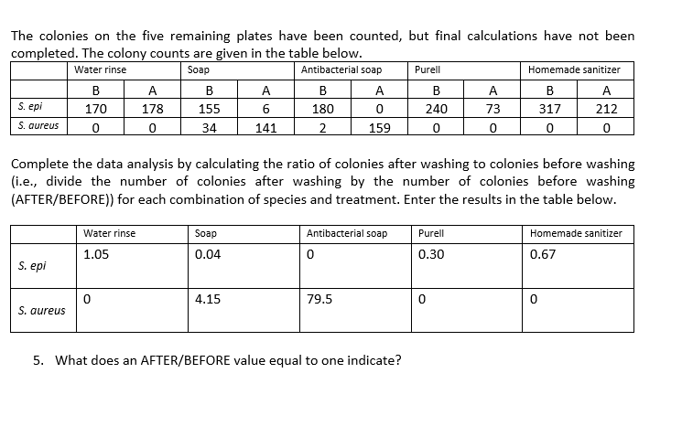Click the S. epi Purell ratio cell 0.30
The width and height of the screenshot is (682, 437).
pos(467,266)
